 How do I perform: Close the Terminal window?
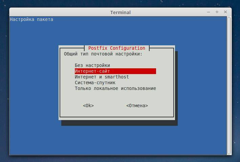tap(225, 12)
